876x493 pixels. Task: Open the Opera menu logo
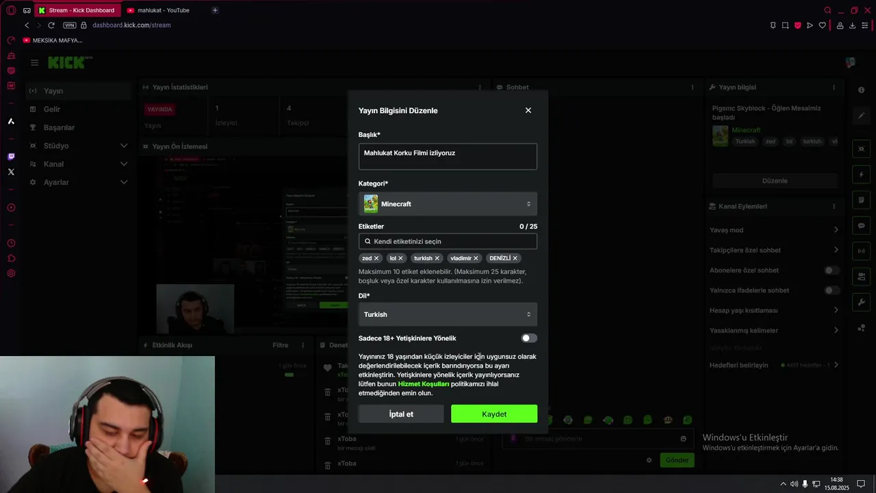point(11,10)
